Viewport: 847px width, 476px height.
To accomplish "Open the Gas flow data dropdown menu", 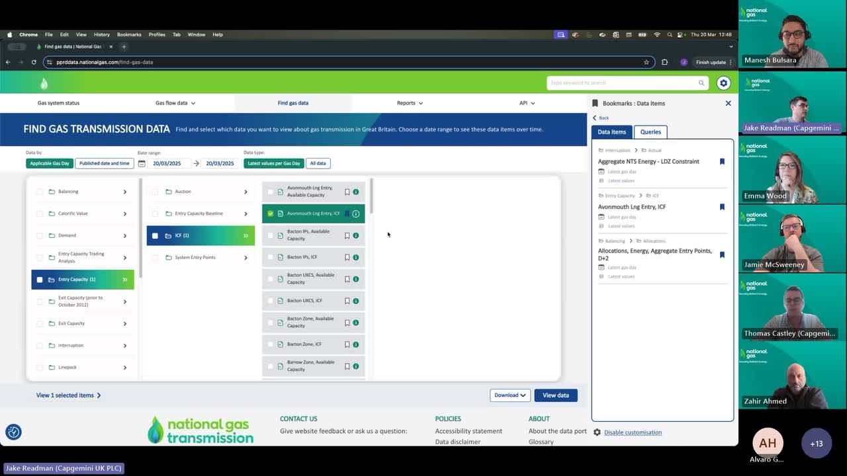I will pyautogui.click(x=175, y=103).
